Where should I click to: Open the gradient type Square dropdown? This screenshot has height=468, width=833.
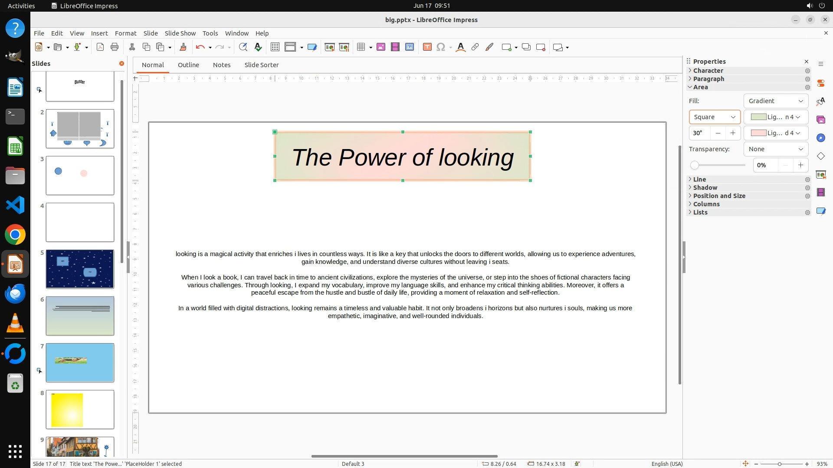tap(714, 117)
